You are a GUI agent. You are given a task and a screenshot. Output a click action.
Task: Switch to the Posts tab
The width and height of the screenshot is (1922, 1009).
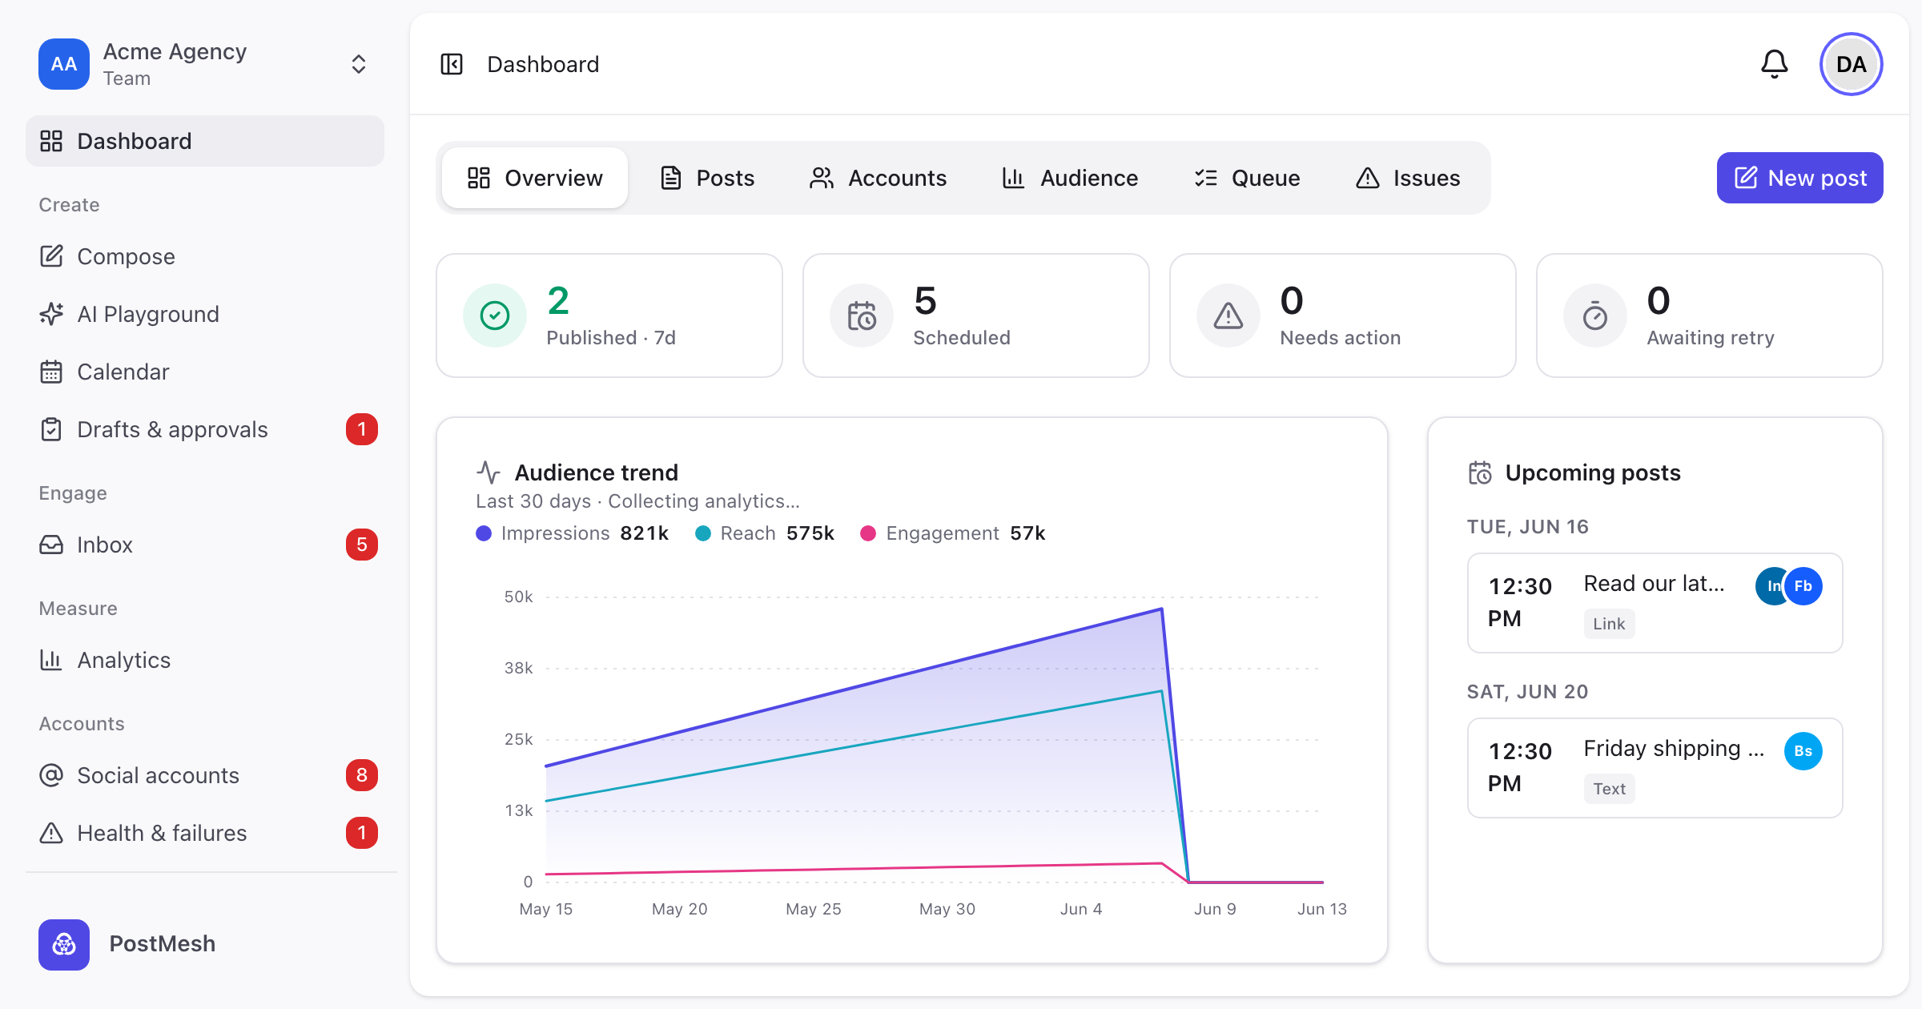pyautogui.click(x=707, y=178)
